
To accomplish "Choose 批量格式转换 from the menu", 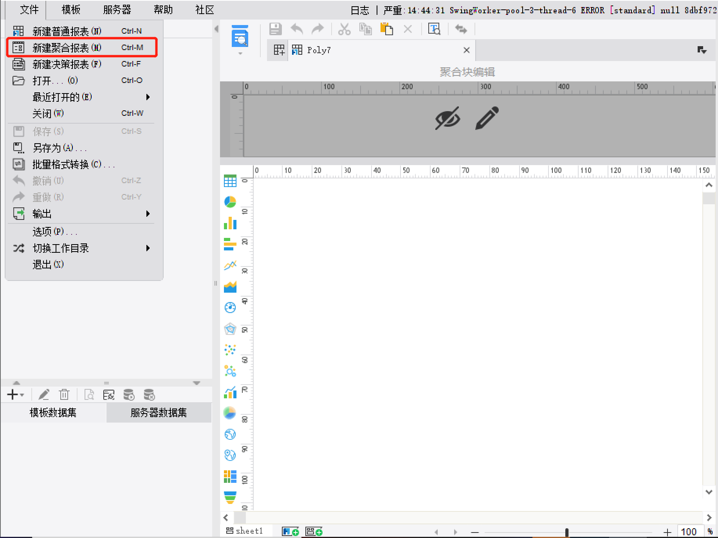I will tap(82, 164).
